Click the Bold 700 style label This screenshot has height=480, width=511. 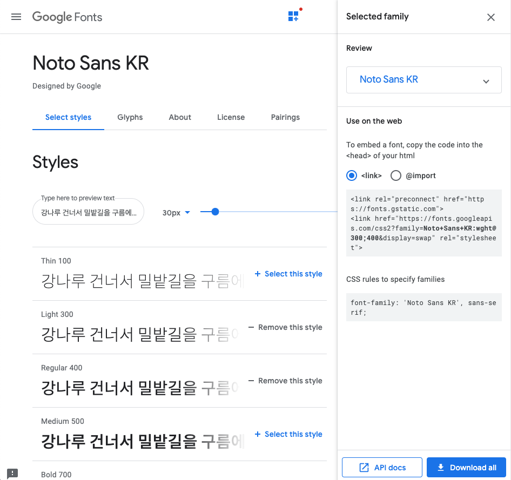coord(56,475)
